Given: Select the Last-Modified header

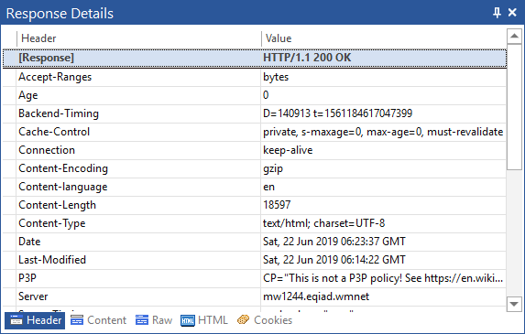Looking at the screenshot, I should pos(52,260).
